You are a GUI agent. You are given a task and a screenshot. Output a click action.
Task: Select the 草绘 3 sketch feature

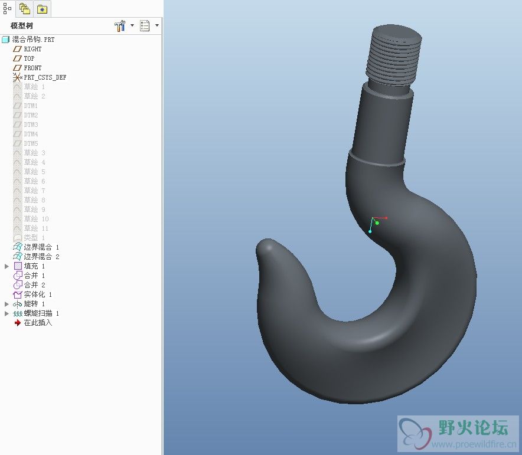pos(34,153)
